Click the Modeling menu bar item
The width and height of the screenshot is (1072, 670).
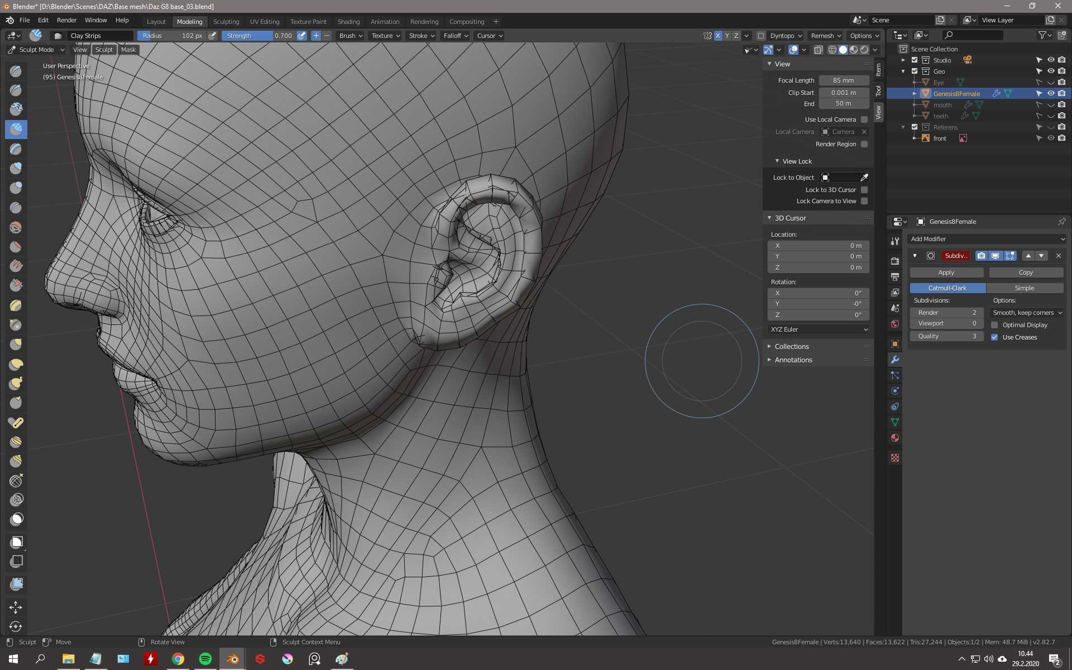189,21
